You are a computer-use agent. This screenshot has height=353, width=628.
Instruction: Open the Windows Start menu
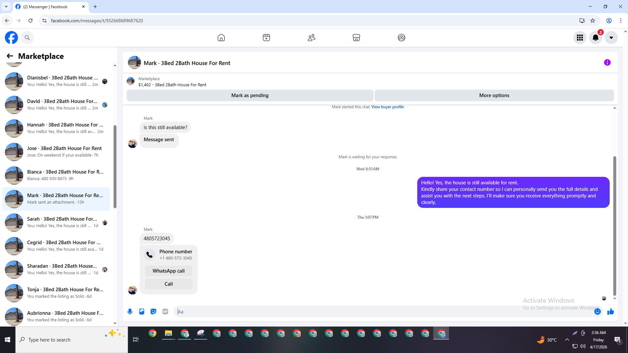(x=8, y=340)
